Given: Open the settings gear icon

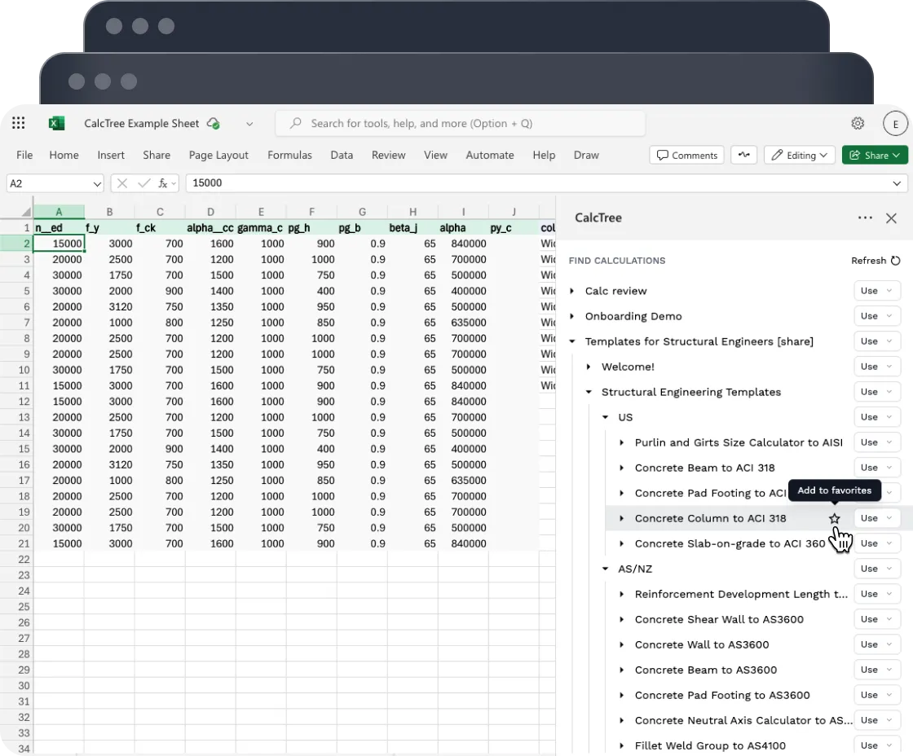Looking at the screenshot, I should click(857, 123).
